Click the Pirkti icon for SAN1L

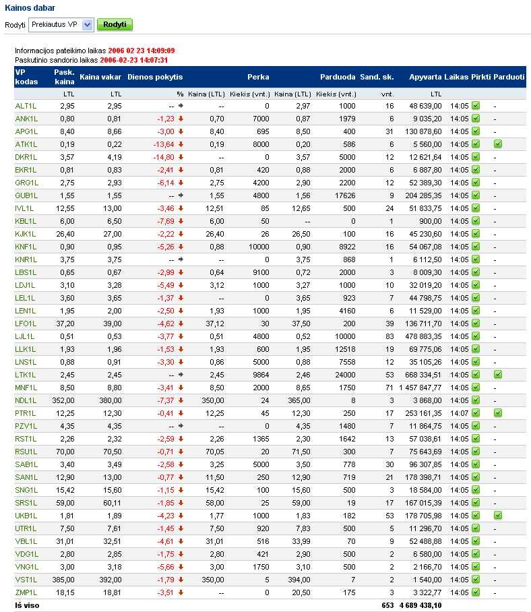[x=476, y=477]
